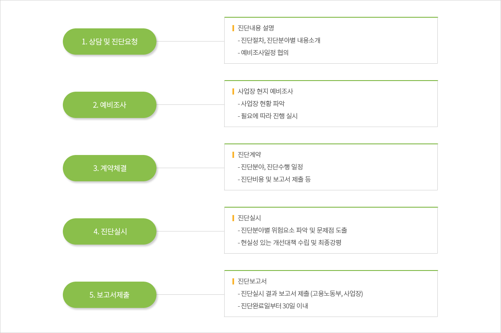Click '필요에 따라 진행 실시' text
This screenshot has height=333, width=501.
click(x=268, y=116)
